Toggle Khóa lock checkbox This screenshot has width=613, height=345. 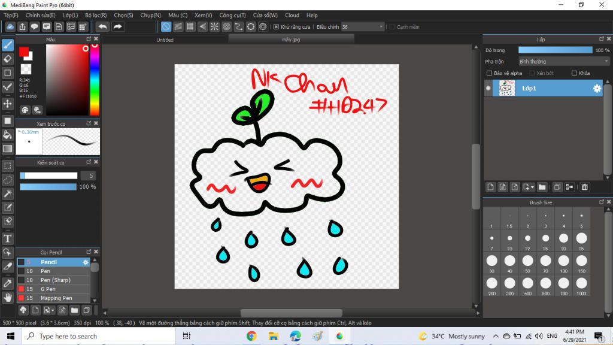click(574, 73)
